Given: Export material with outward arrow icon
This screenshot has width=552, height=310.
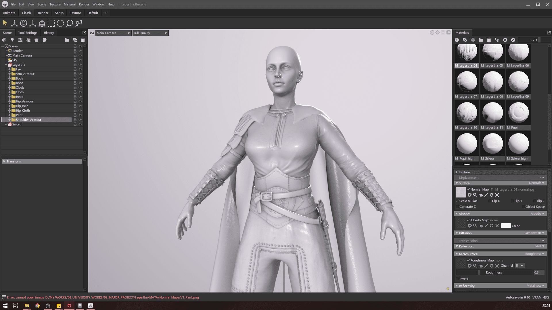Looking at the screenshot, I should [x=513, y=40].
